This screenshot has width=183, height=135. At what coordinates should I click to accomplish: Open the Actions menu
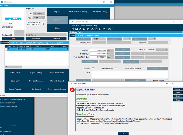(x=89, y=26)
